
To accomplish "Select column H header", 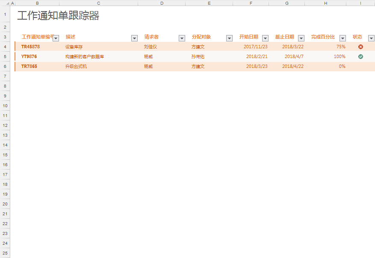I will pyautogui.click(x=325, y=3).
